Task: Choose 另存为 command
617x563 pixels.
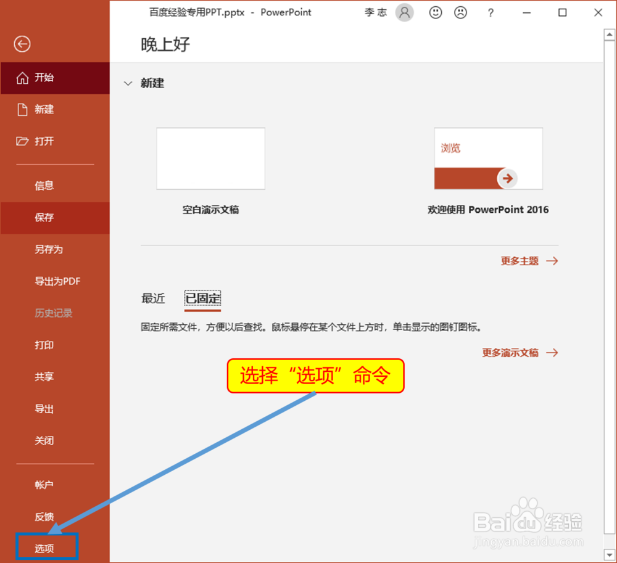Action: [x=55, y=249]
